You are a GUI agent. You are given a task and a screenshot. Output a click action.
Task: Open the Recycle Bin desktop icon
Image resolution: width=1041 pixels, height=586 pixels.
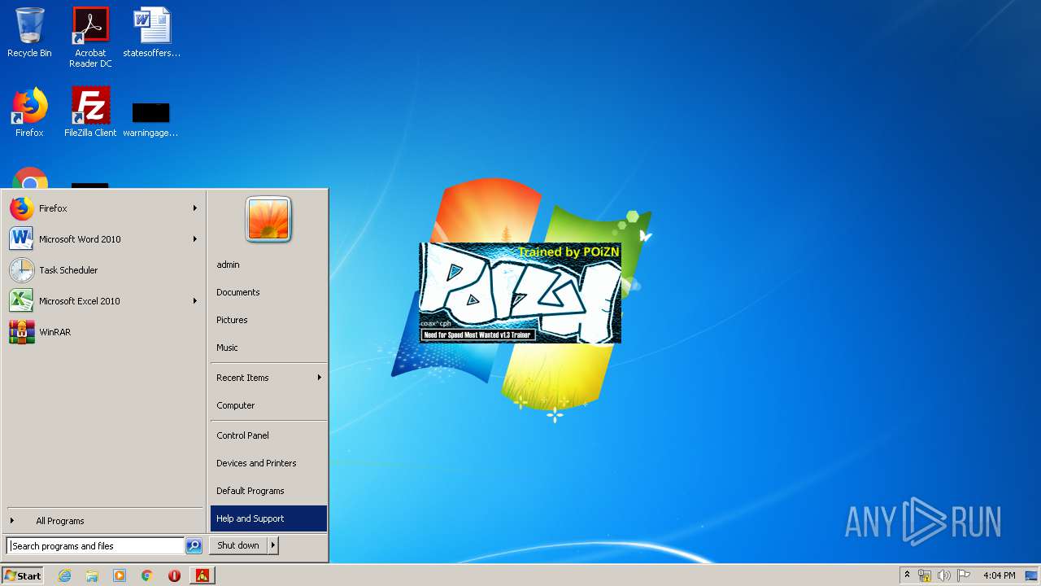(29, 33)
